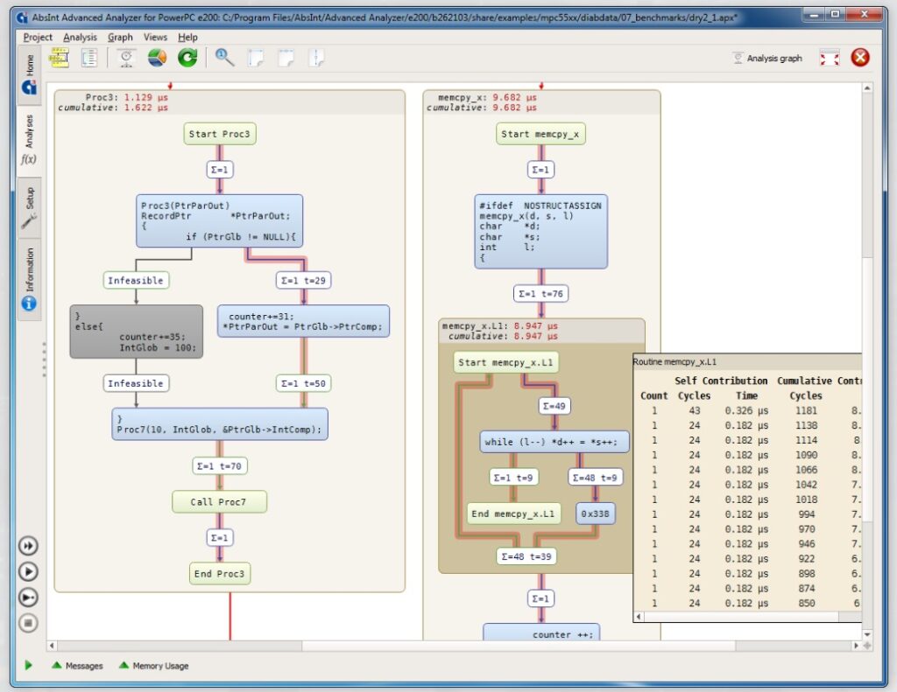The height and width of the screenshot is (692, 897).
Task: Select the grey else counter+=35 block
Action: 136,332
